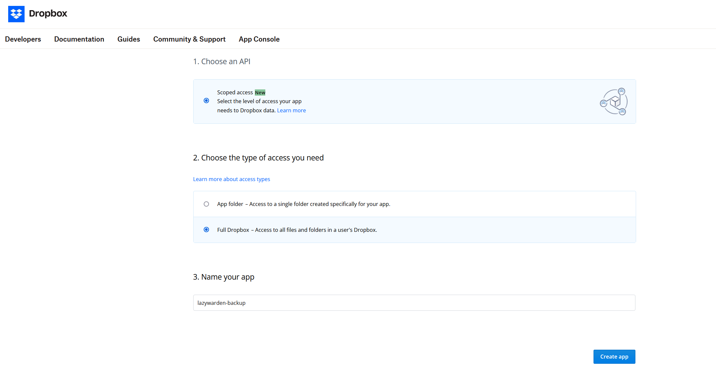Screen dimensions: 716x388
Task: Go to the Guides section
Action: click(128, 39)
